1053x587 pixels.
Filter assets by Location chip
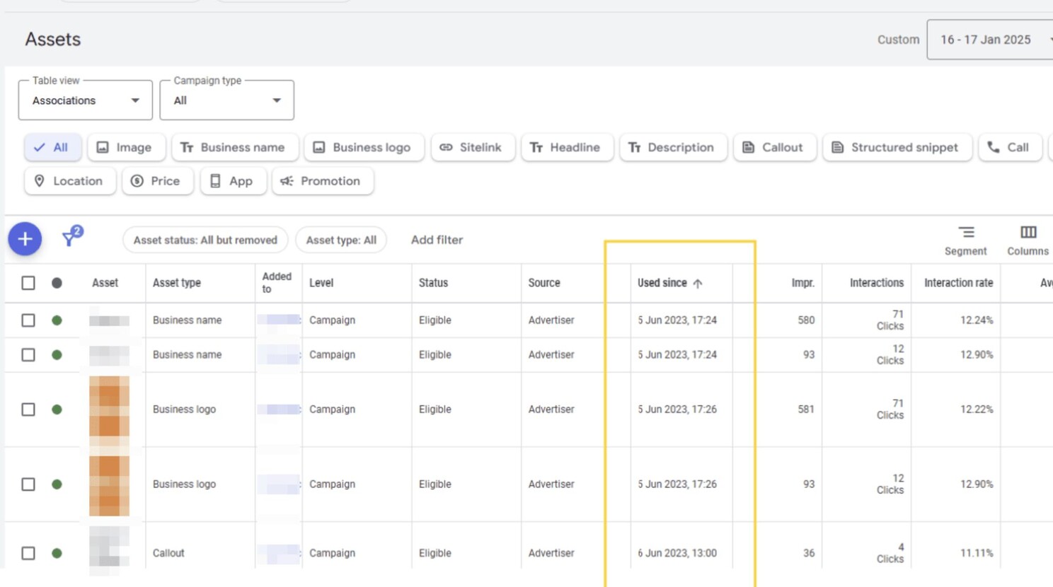point(69,181)
